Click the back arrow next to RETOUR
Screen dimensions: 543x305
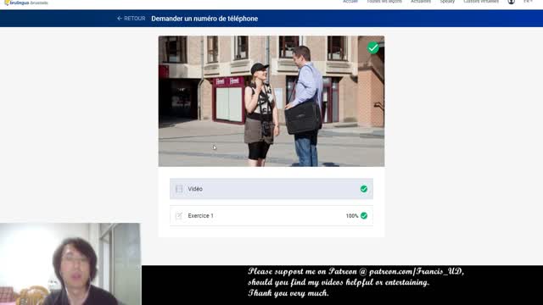[120, 19]
